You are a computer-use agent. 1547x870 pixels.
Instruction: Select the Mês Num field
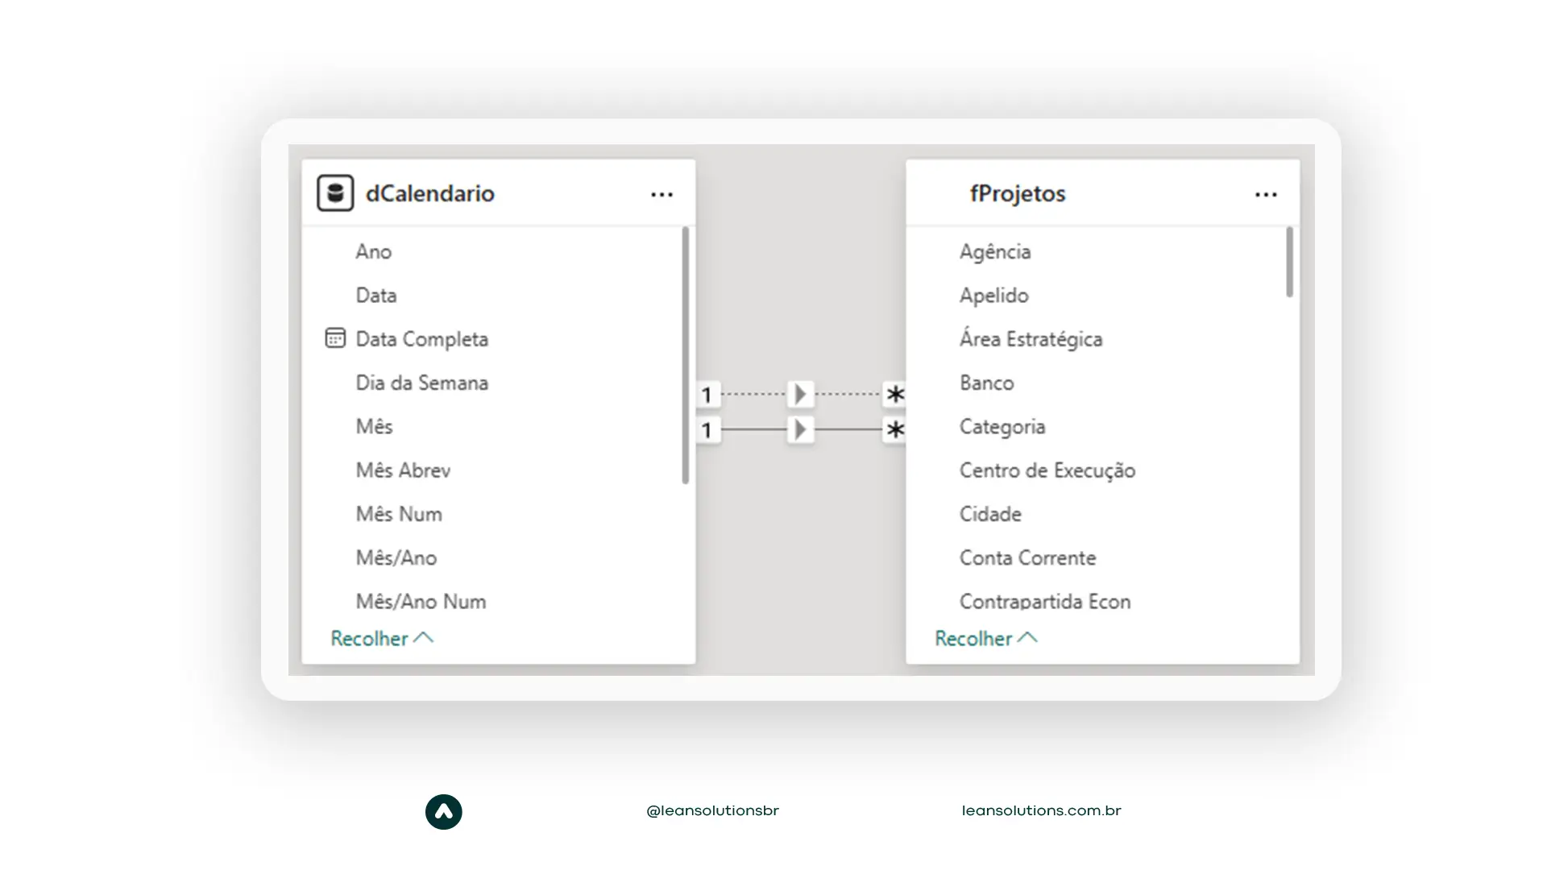[x=399, y=513]
